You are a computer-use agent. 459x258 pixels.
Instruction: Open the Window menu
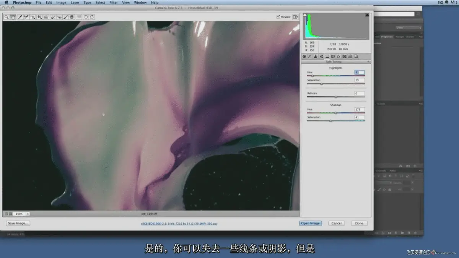140,2
